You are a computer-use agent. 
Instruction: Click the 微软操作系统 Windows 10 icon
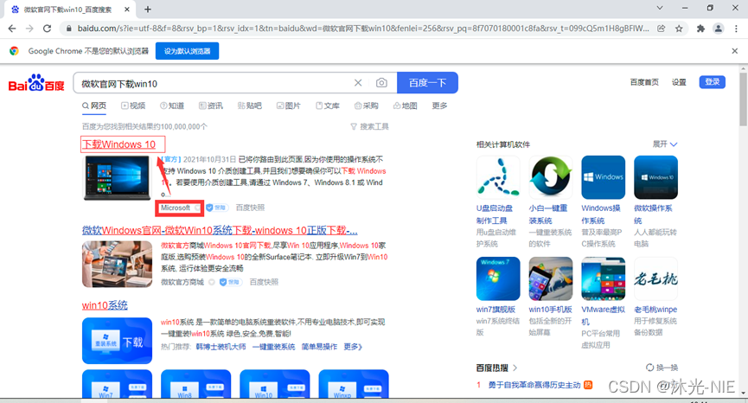655,177
